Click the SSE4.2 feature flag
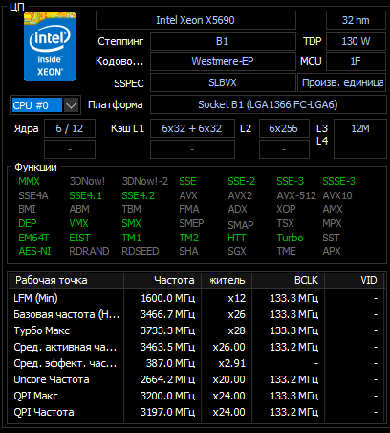The image size is (390, 433). pyautogui.click(x=139, y=195)
